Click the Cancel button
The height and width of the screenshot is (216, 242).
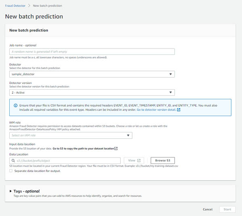pos(208,210)
